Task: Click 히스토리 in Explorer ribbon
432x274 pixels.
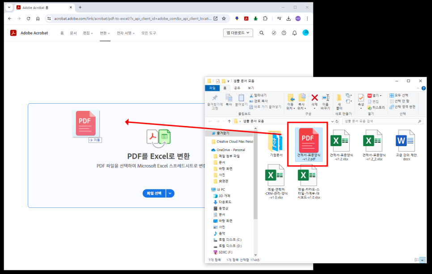Action: [x=376, y=107]
